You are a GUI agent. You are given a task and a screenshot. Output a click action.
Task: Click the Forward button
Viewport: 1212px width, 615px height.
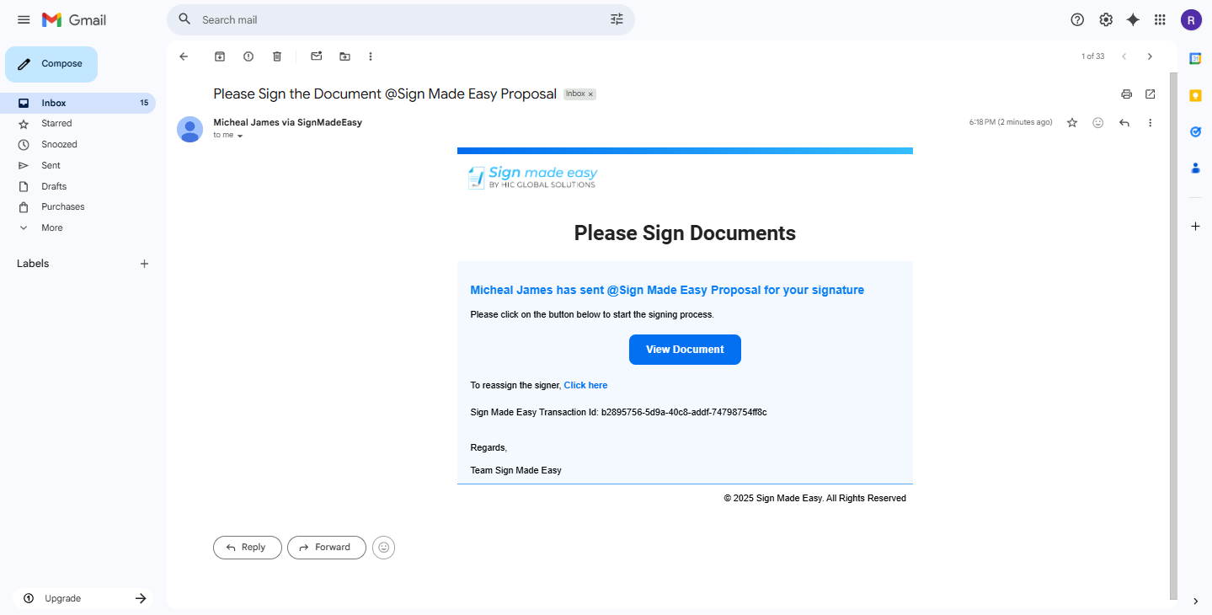[x=327, y=548]
